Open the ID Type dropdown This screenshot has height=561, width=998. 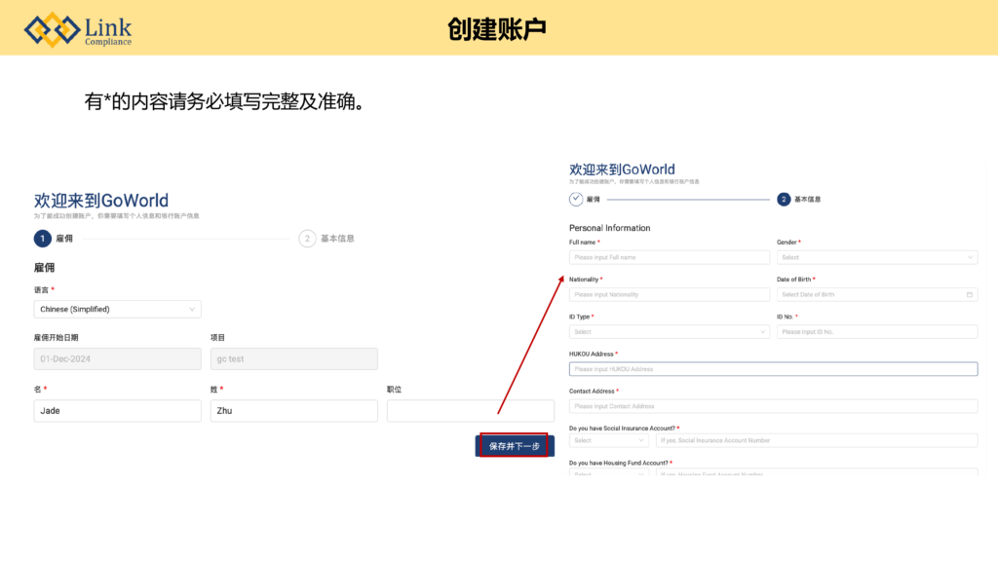669,331
